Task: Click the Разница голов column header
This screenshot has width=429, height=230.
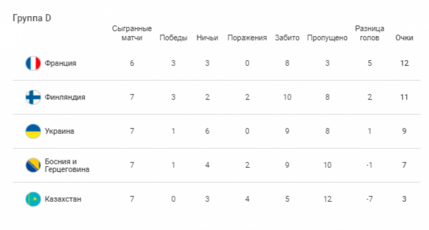Action: tap(369, 33)
